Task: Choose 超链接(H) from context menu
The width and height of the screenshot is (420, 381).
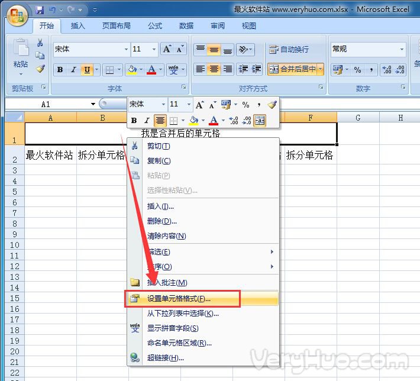Action: [203, 358]
